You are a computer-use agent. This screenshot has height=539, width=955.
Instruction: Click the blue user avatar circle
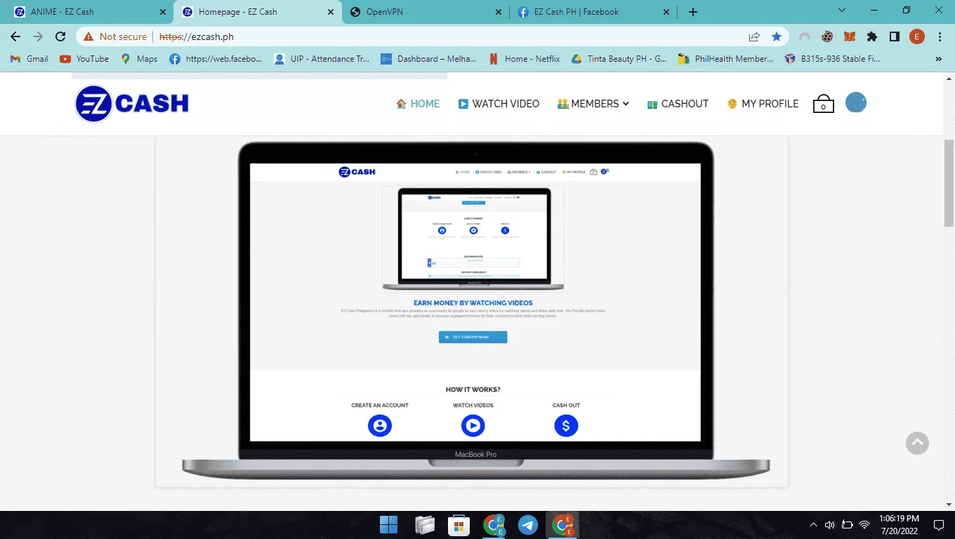pyautogui.click(x=855, y=102)
